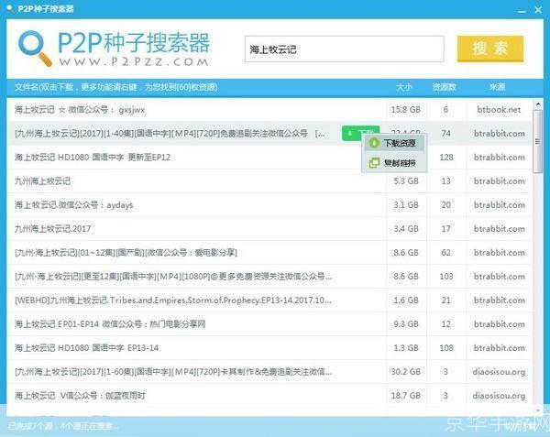Select row 海上牧云记 HD1080 国语中字 更新至EP12
Screen dimensions: 550x437
pos(269,158)
